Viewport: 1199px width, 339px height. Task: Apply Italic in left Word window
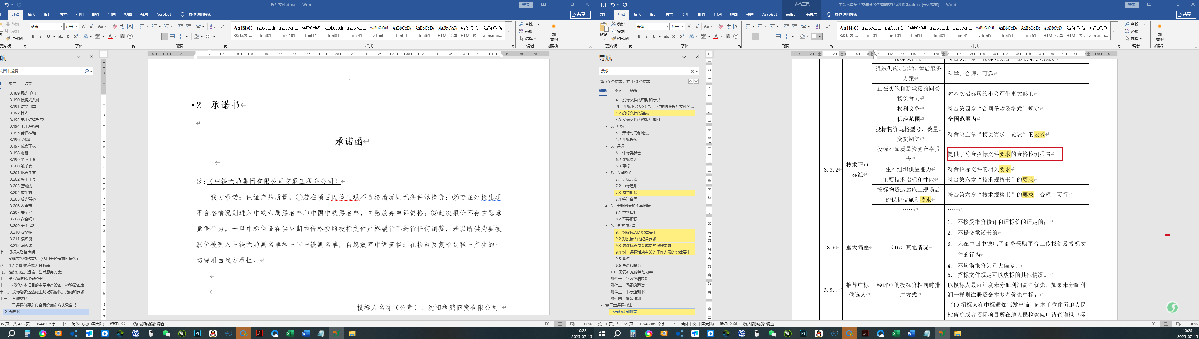click(x=40, y=36)
